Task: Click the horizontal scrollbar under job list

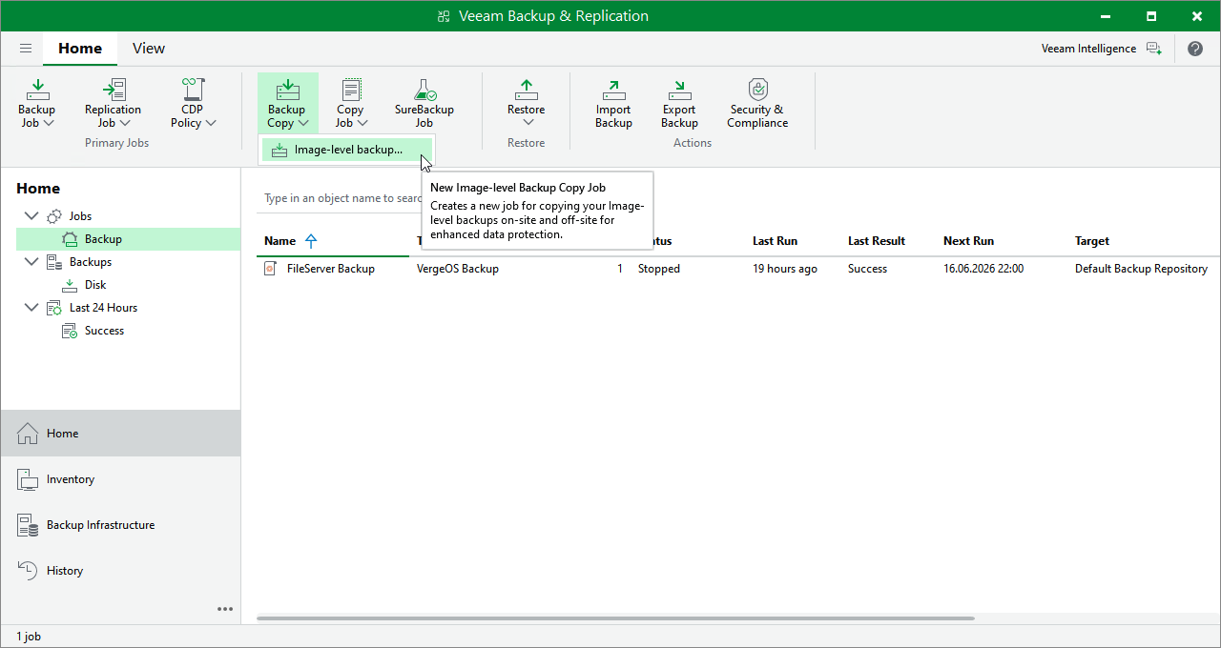Action: [615, 618]
